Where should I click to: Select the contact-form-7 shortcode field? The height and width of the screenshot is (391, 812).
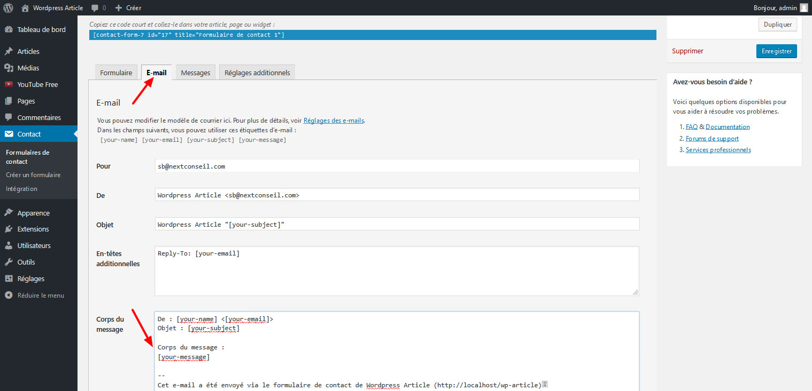tap(373, 35)
